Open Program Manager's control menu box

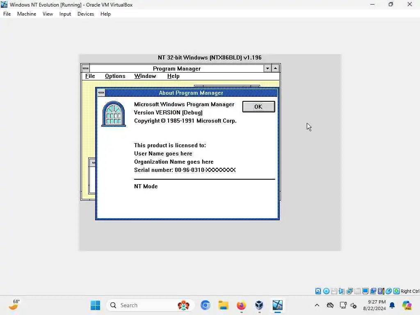pos(85,68)
